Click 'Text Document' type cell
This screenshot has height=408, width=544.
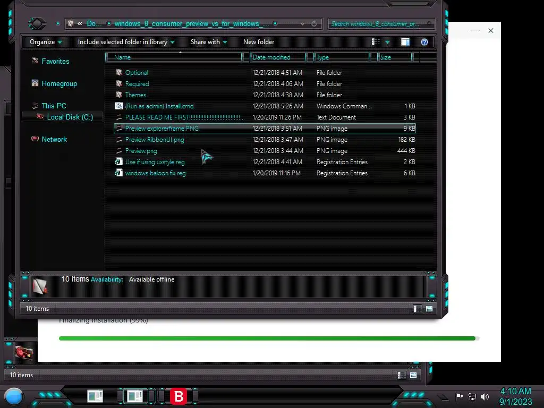[x=336, y=117]
